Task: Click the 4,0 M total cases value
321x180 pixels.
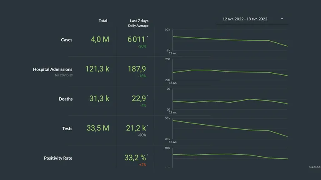Action: tap(100, 39)
